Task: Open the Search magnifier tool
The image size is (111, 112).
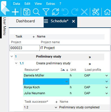Action: 36,12
